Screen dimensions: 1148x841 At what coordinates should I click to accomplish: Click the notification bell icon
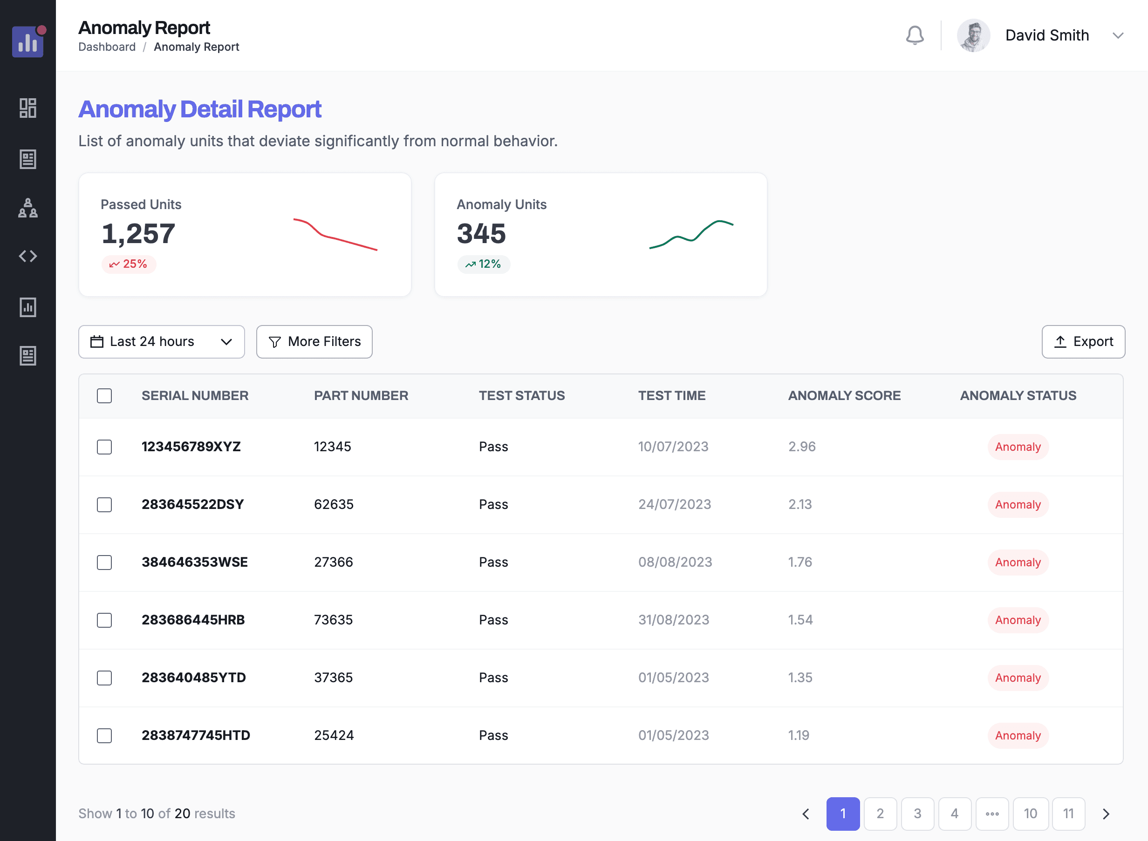point(914,36)
